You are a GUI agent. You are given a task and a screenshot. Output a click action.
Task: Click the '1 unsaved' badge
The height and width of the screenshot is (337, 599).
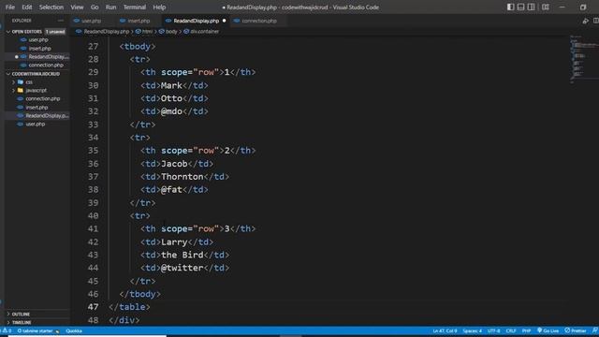coord(55,31)
